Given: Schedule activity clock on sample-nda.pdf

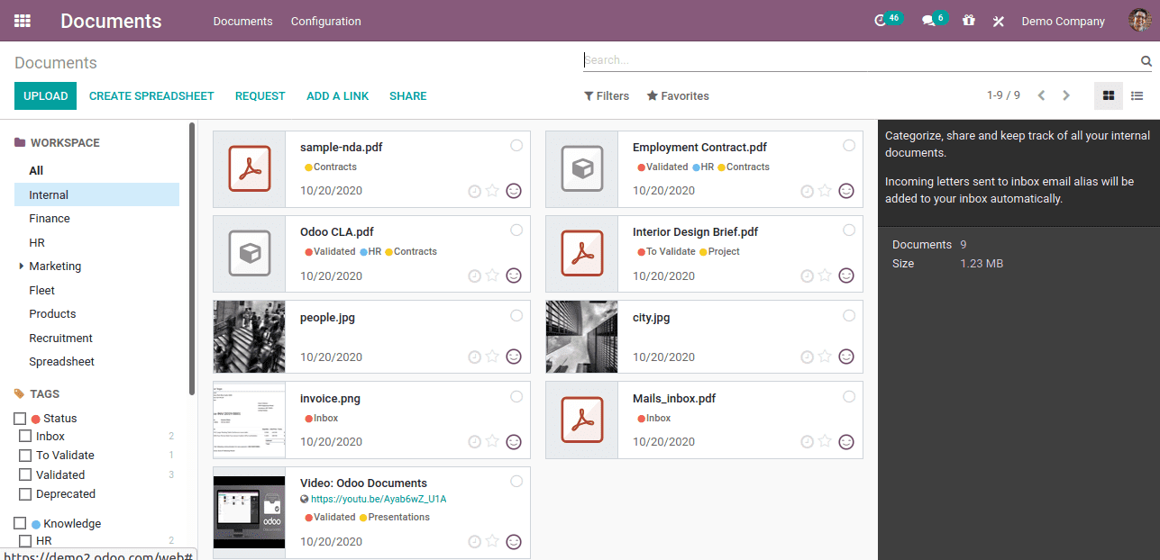Looking at the screenshot, I should pos(475,191).
